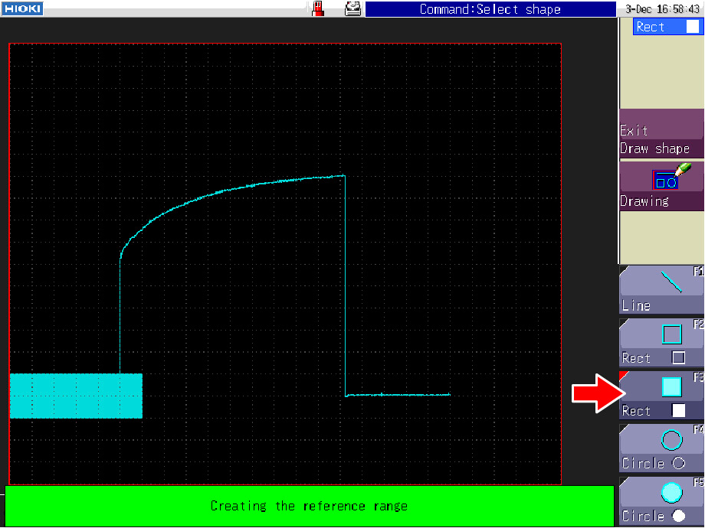
Task: Pick the outlined Circle shape (F4)
Action: tap(661, 448)
